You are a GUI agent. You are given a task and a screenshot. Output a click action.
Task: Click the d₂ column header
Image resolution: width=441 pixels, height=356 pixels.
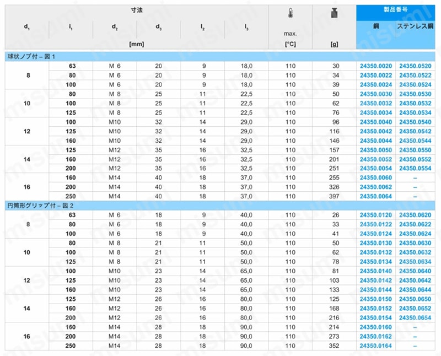pyautogui.click(x=115, y=27)
